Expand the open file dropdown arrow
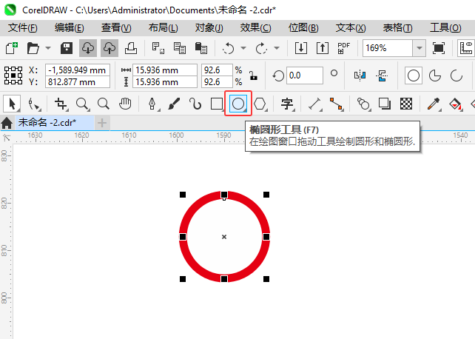The image size is (475, 339). (x=48, y=48)
